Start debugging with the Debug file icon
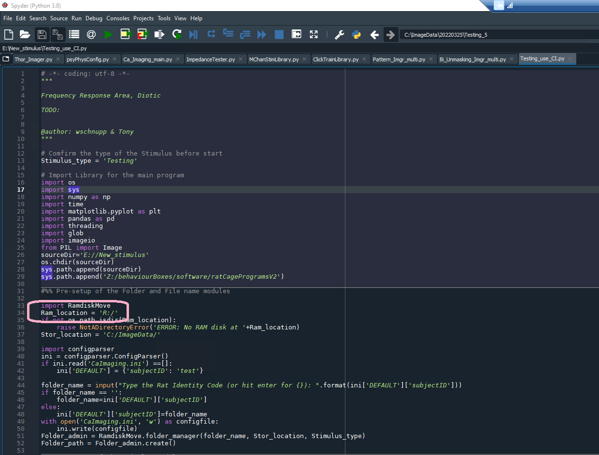The height and width of the screenshot is (455, 599). pos(193,34)
